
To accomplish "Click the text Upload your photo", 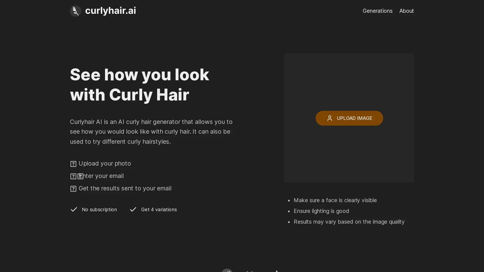I will point(105,163).
